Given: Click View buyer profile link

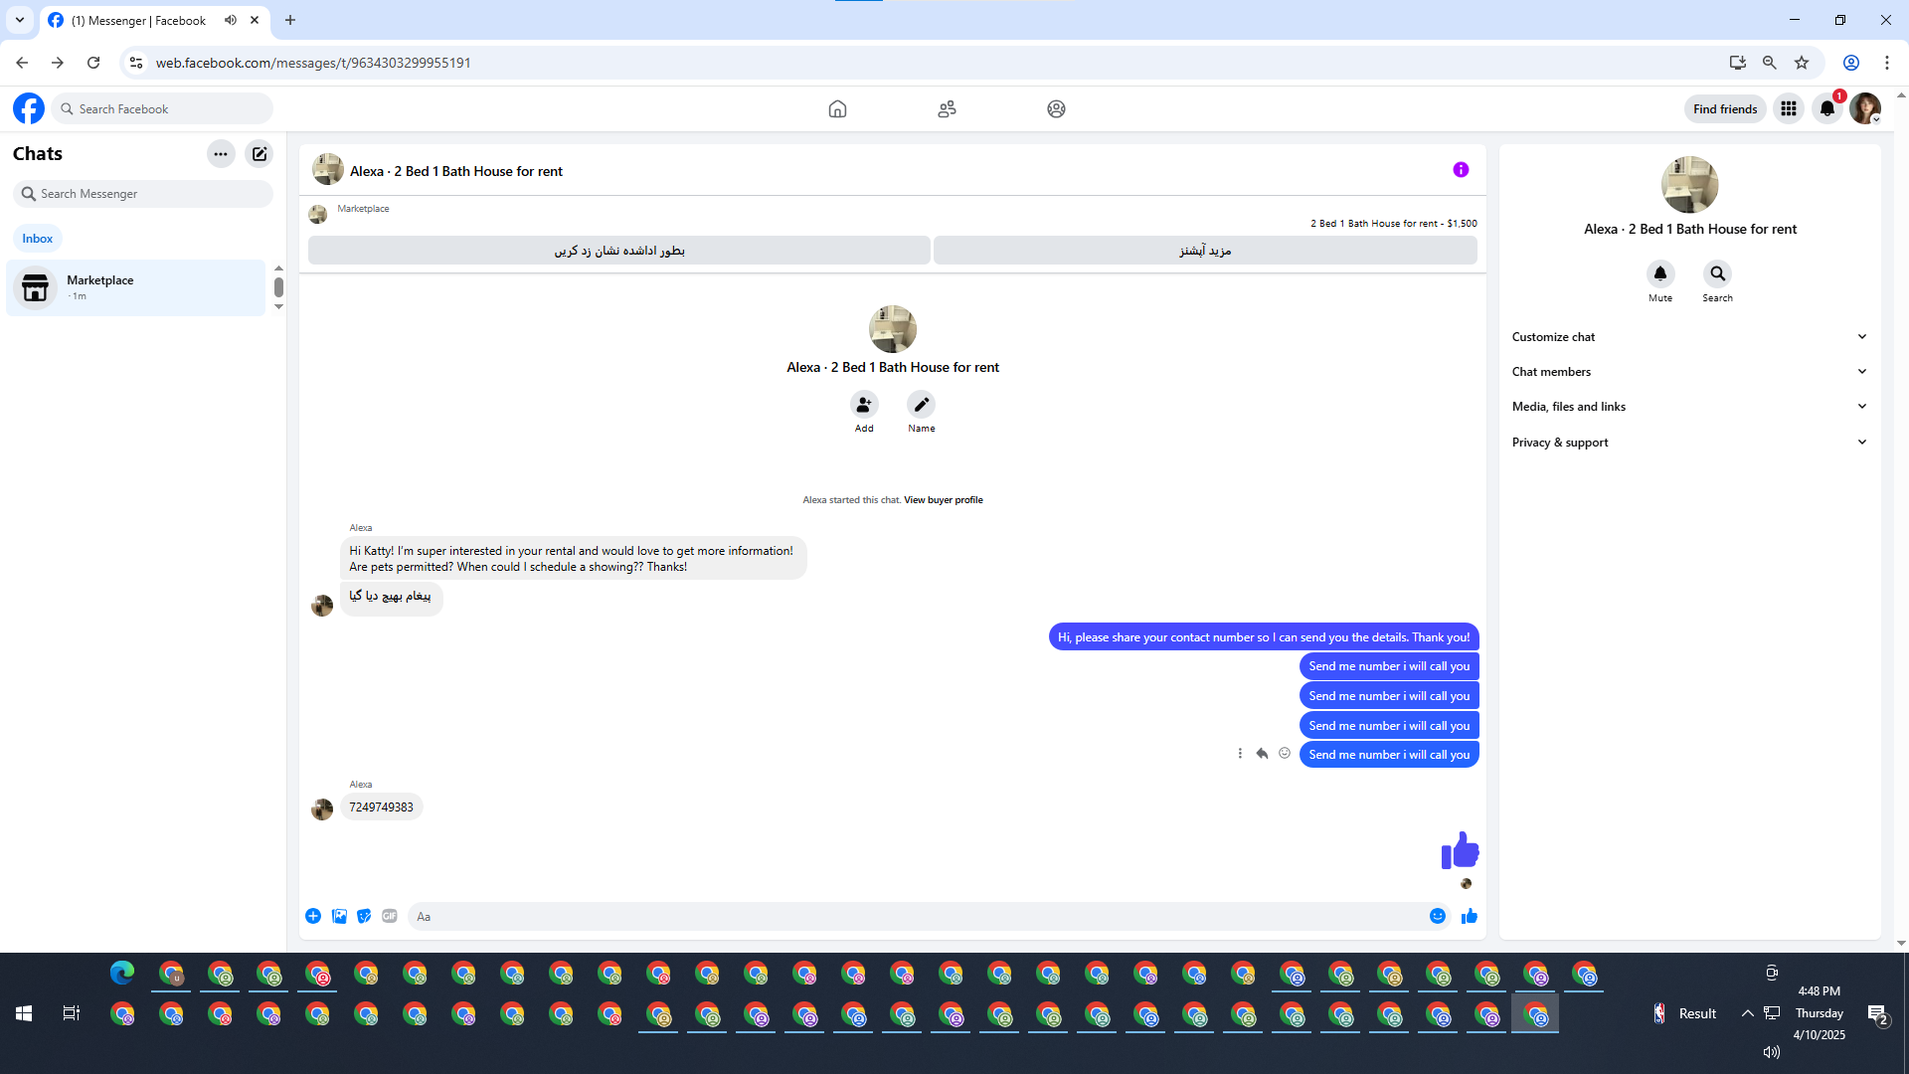Looking at the screenshot, I should pos(943,500).
